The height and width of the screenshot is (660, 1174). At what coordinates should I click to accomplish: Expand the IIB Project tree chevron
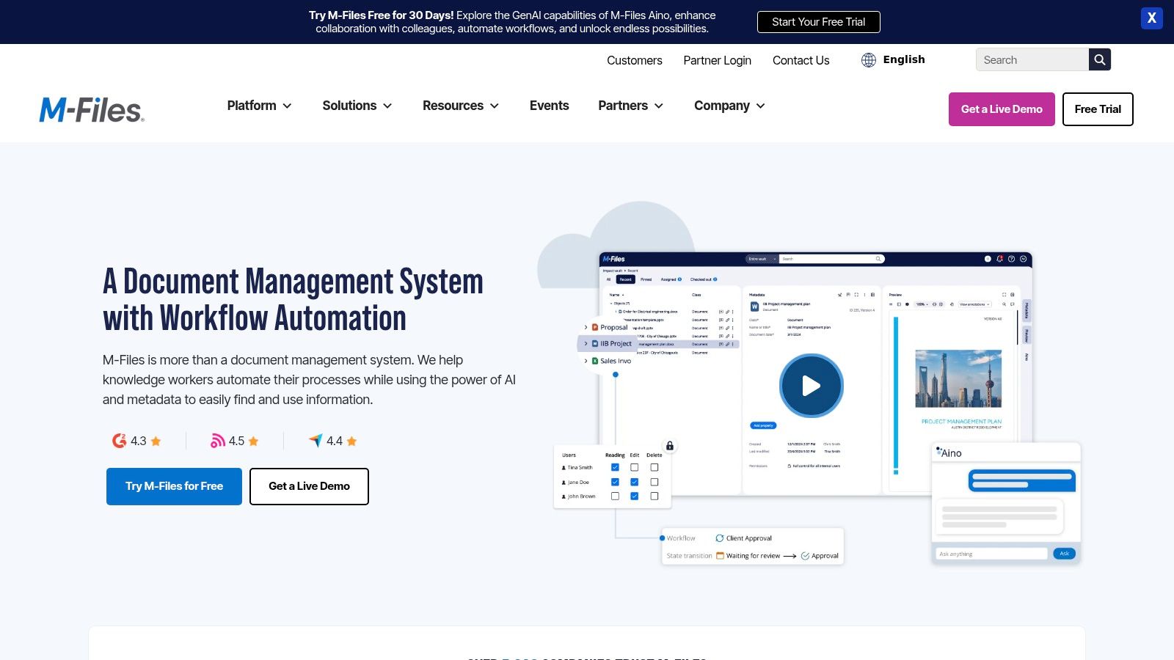coord(586,344)
